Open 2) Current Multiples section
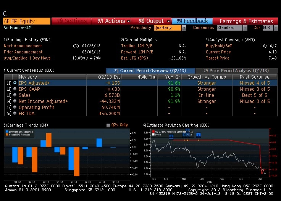 point(139,40)
